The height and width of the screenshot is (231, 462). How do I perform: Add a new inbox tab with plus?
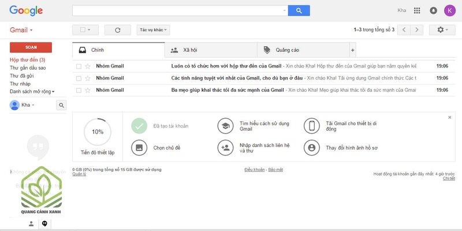(x=352, y=50)
